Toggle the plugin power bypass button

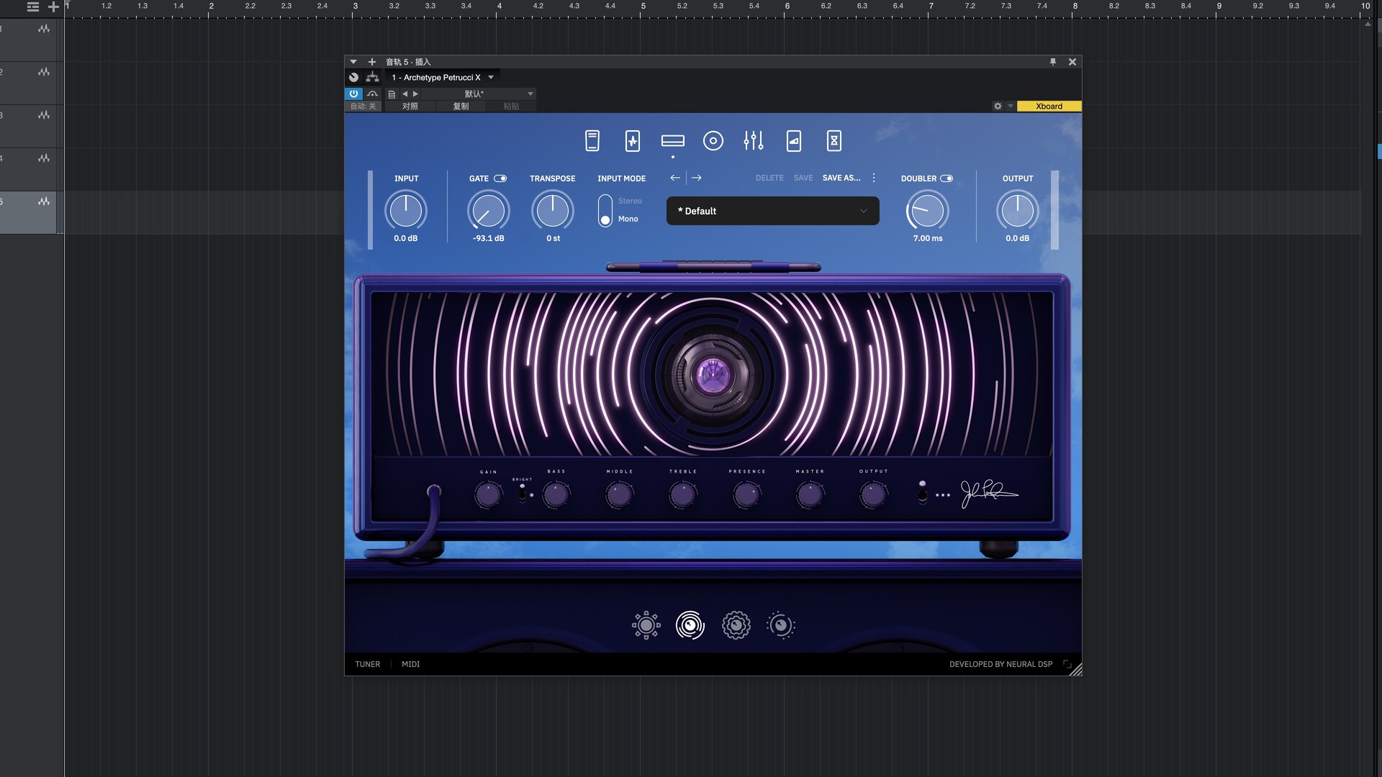353,94
